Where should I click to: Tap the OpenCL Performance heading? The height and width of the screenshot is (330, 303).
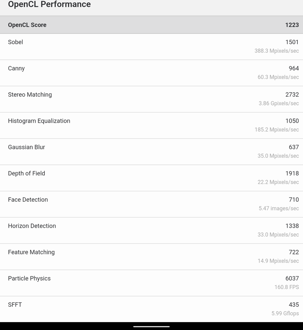(x=49, y=5)
